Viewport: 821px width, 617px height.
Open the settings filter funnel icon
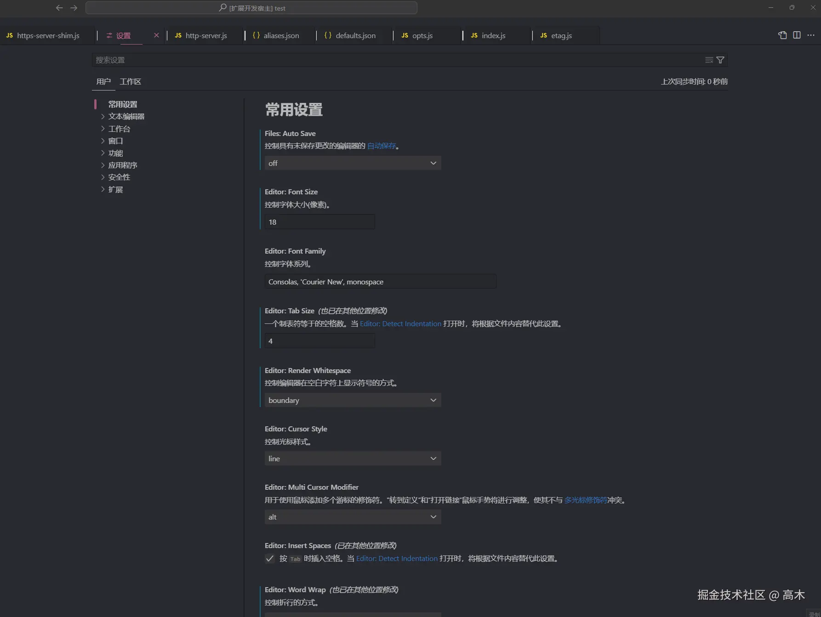(x=720, y=60)
